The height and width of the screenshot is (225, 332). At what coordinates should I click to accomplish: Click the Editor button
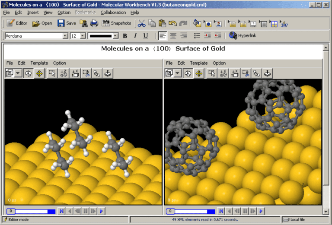(17, 23)
